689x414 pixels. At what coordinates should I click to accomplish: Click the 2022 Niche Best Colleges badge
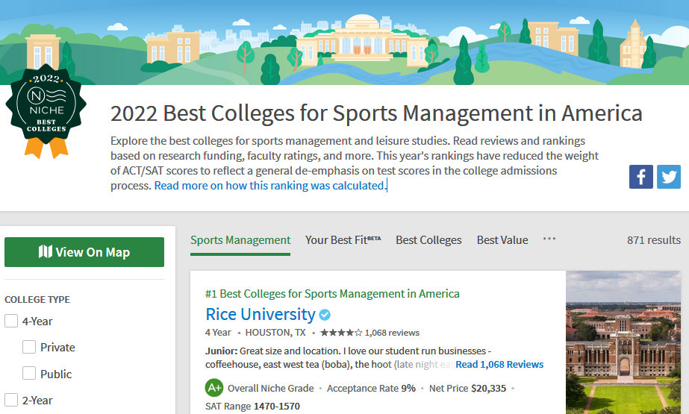pos(46,111)
